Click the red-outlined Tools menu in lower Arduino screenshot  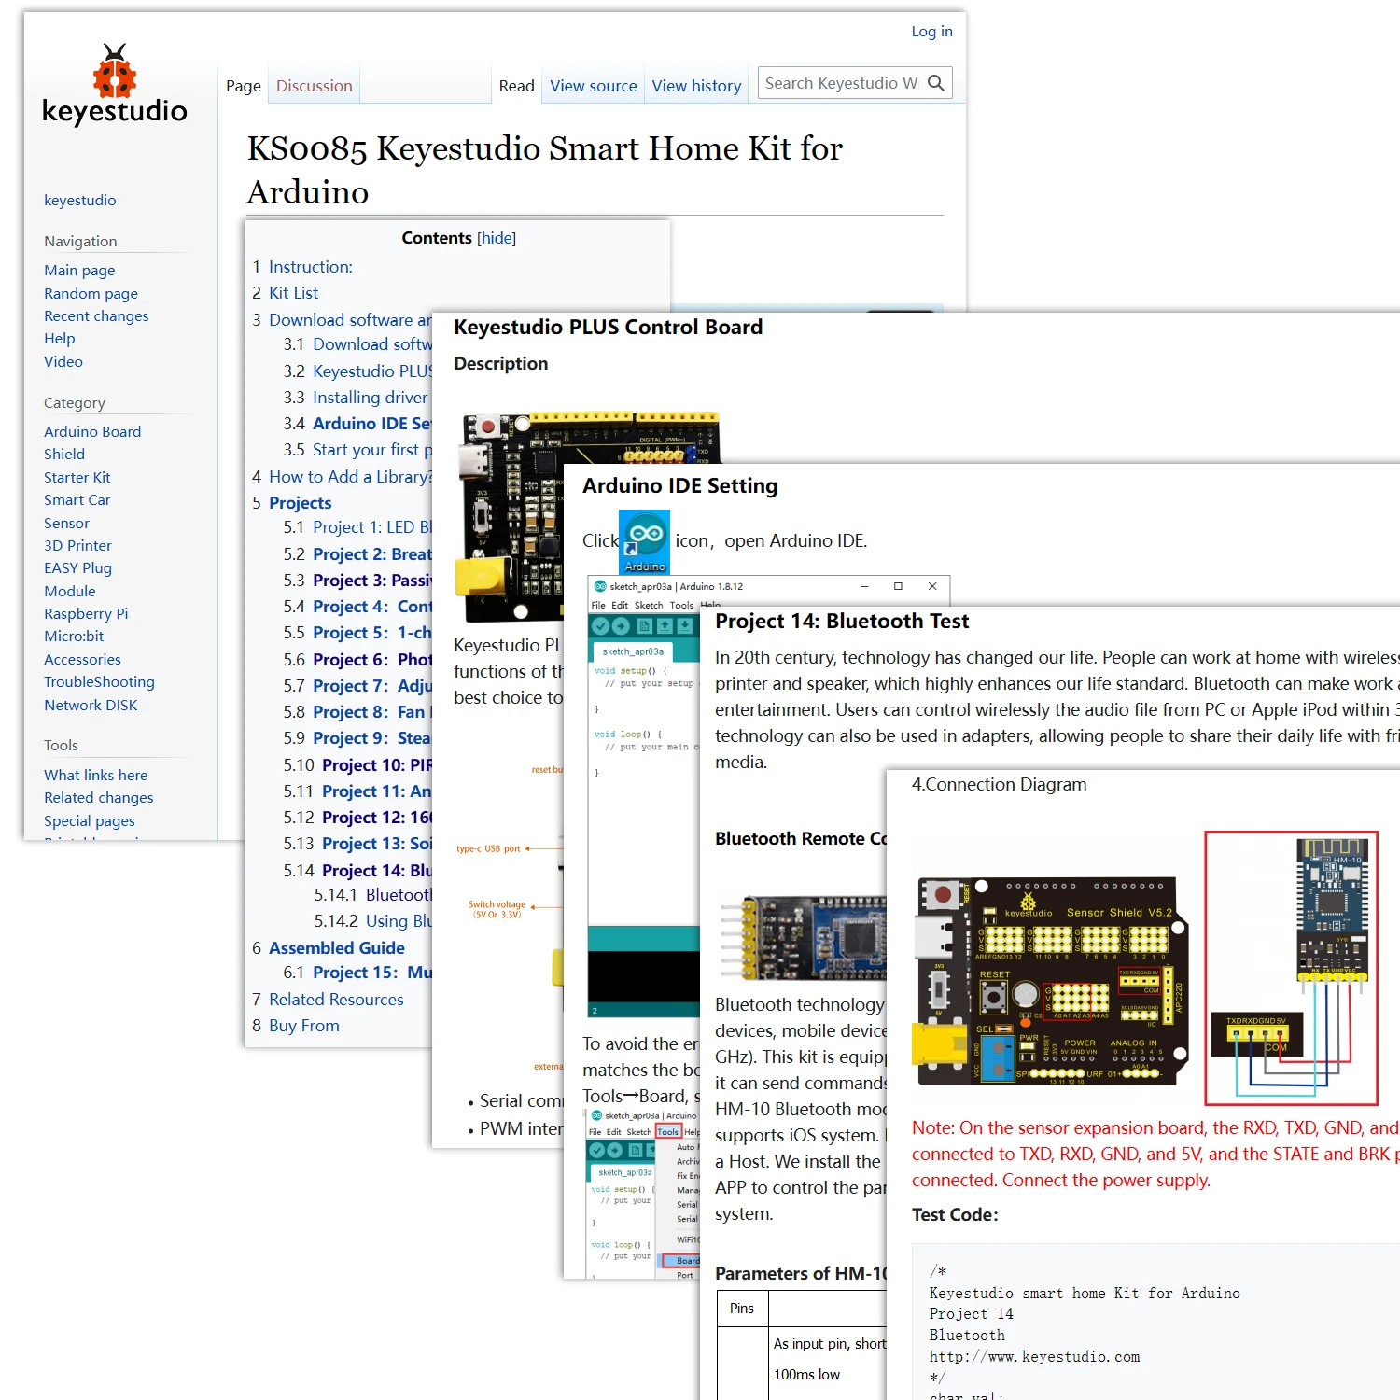[x=668, y=1131]
